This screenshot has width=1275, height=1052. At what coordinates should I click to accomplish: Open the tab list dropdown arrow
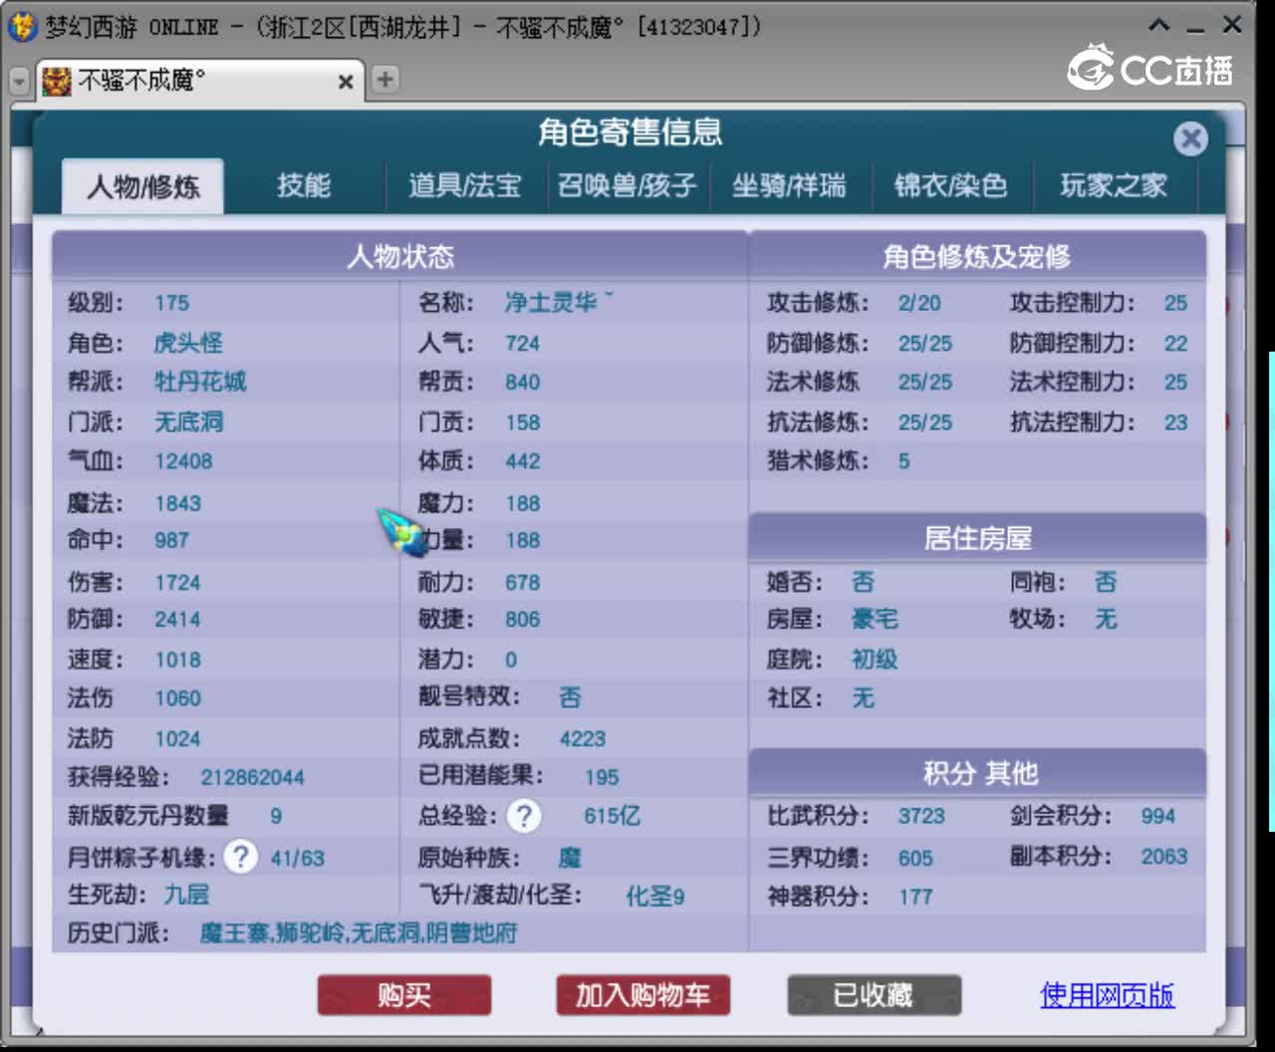tap(18, 81)
